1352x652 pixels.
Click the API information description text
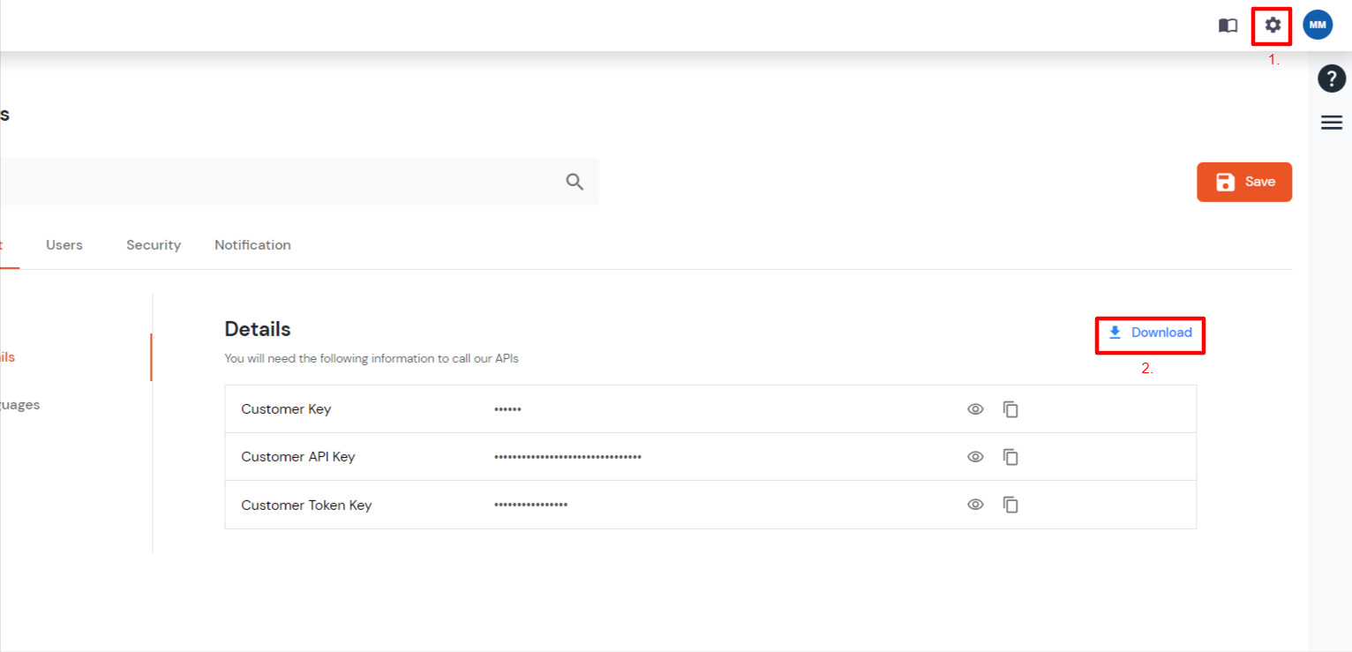[x=372, y=358]
